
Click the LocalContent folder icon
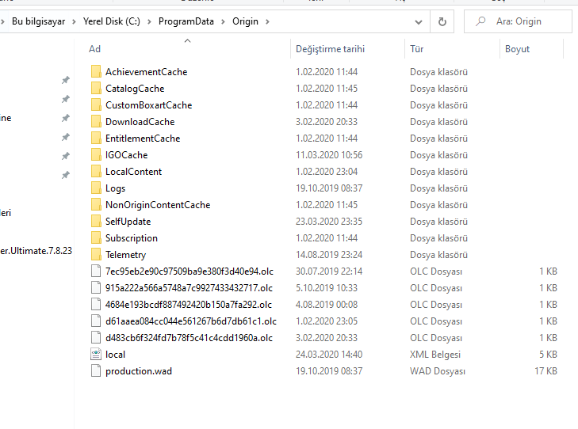(x=96, y=171)
